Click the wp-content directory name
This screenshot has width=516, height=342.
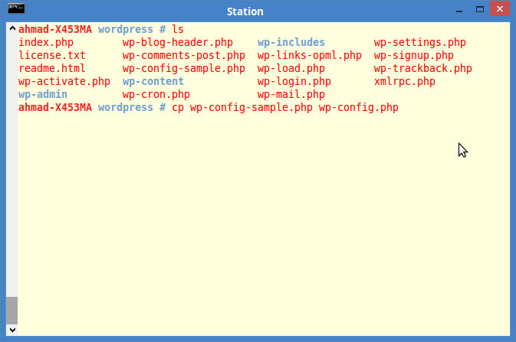153,82
